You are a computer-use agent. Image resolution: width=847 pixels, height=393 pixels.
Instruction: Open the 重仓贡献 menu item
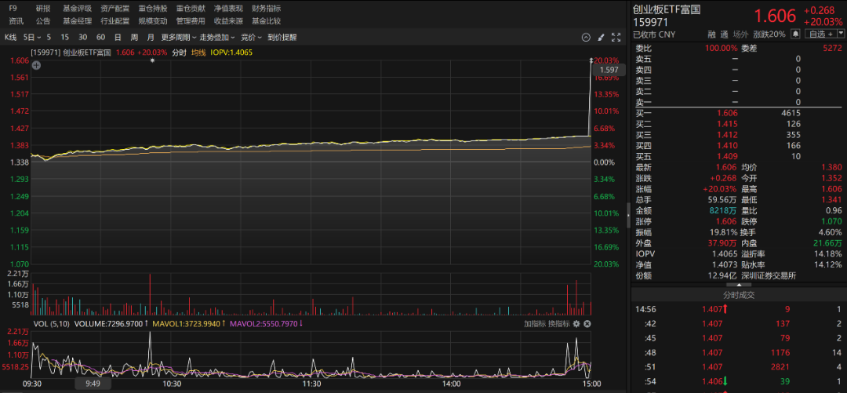[x=191, y=9]
